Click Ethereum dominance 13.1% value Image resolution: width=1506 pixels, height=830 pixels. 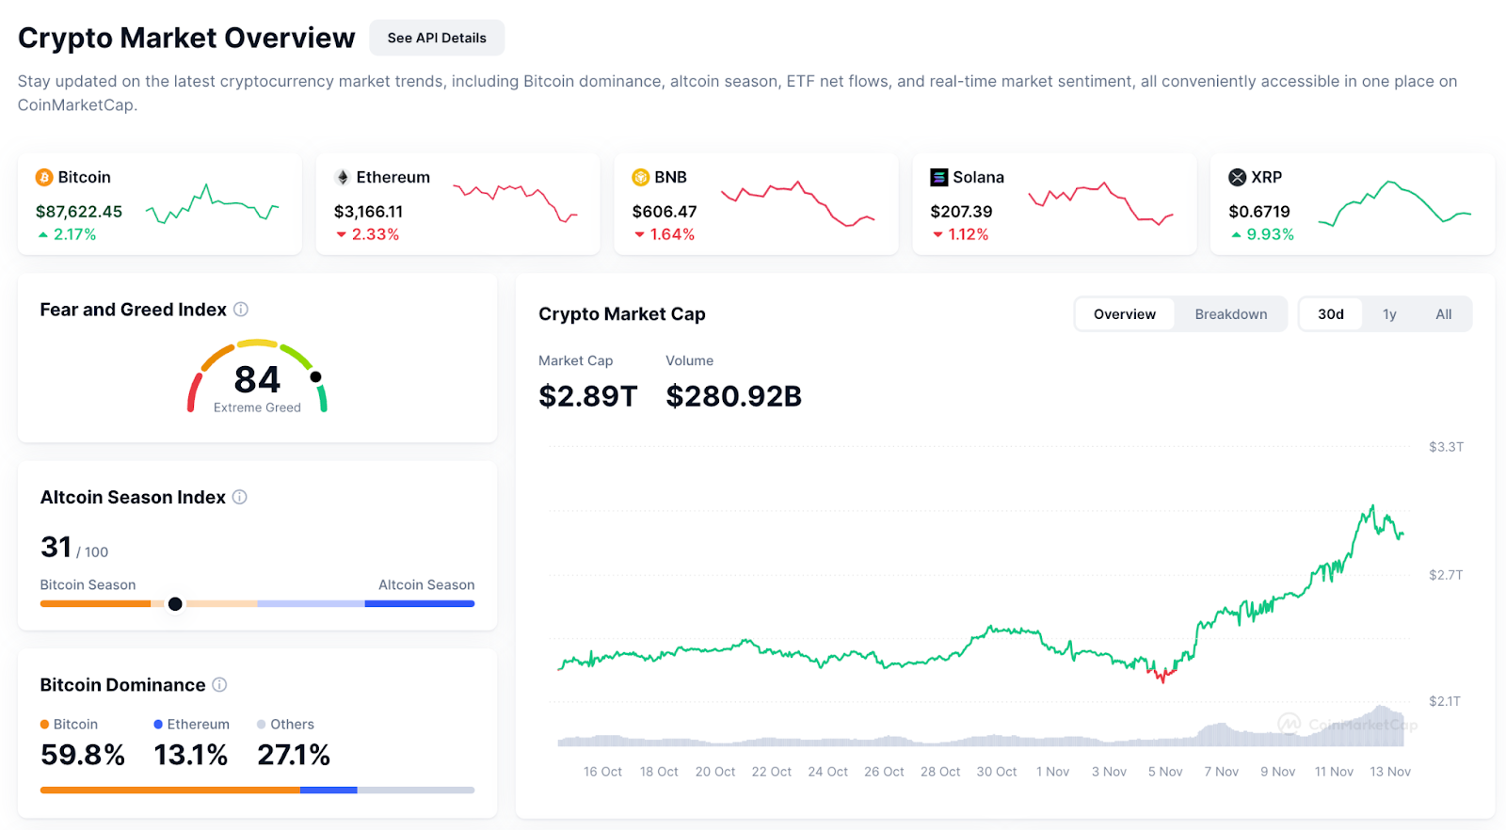click(x=191, y=755)
